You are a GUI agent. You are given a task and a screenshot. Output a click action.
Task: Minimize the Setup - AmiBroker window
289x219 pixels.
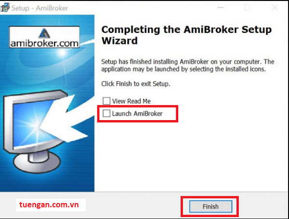(221, 8)
